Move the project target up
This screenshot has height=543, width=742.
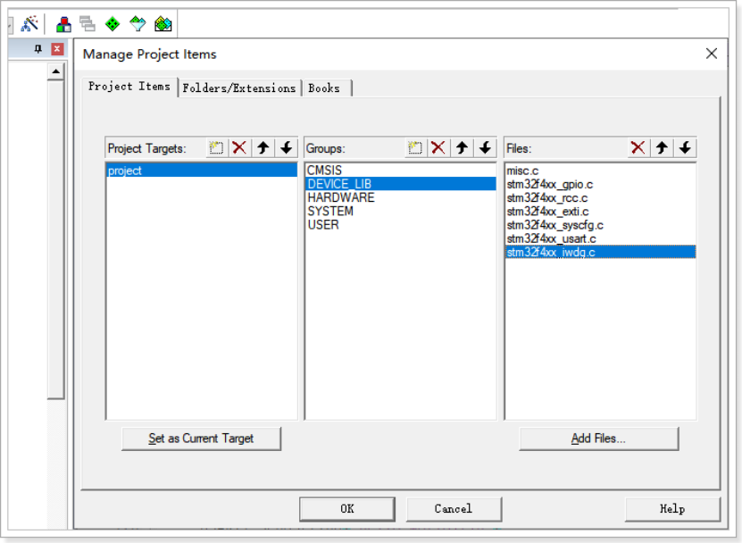pos(263,147)
